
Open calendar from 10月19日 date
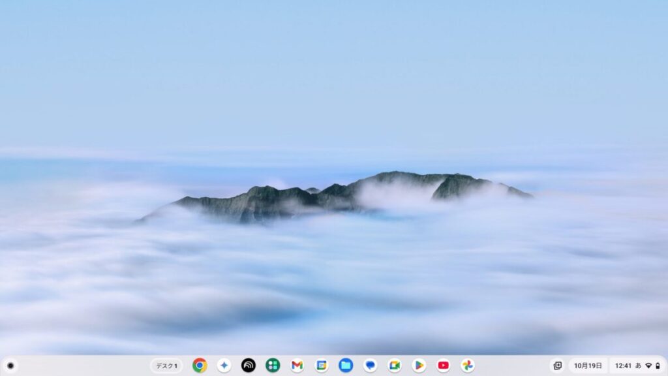[x=588, y=366]
